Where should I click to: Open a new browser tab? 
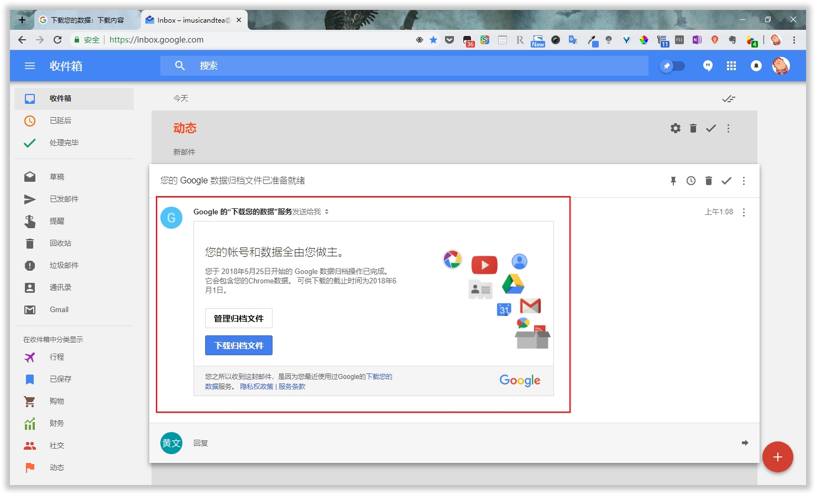(22, 20)
